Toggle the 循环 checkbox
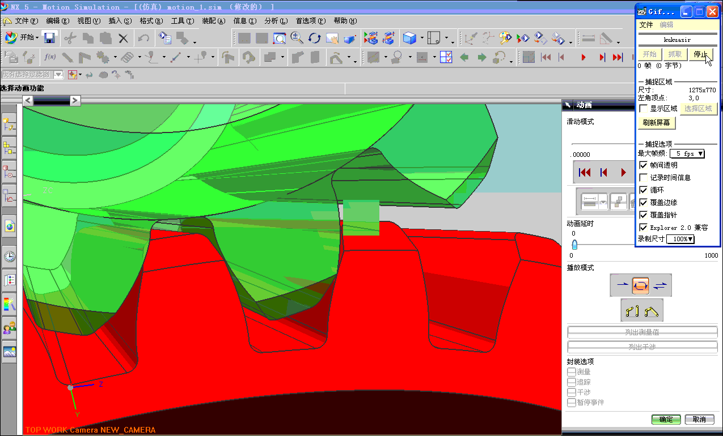 (644, 190)
